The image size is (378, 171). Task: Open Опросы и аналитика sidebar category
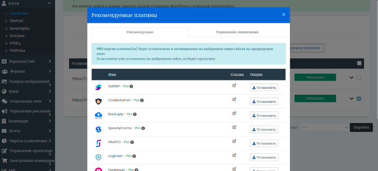(x=27, y=141)
